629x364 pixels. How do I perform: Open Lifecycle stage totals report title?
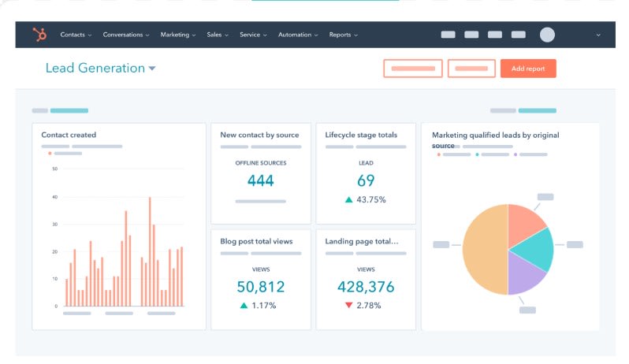click(361, 135)
